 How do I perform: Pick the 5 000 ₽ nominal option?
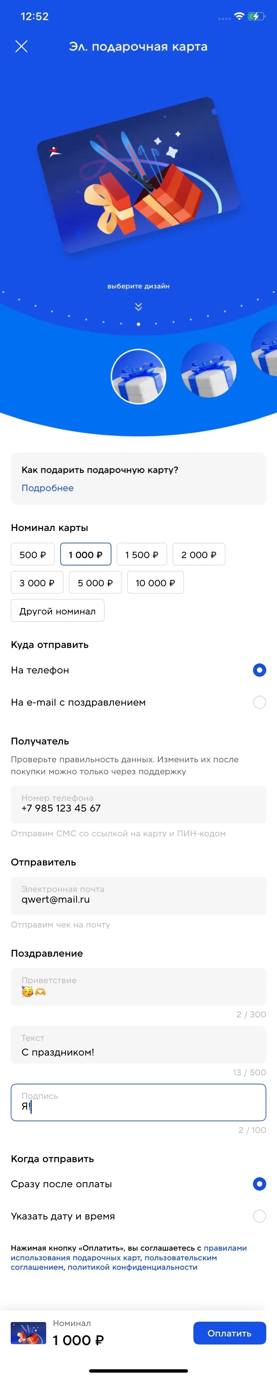[95, 583]
